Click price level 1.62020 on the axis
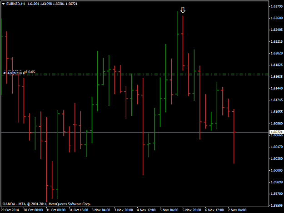 [277, 53]
